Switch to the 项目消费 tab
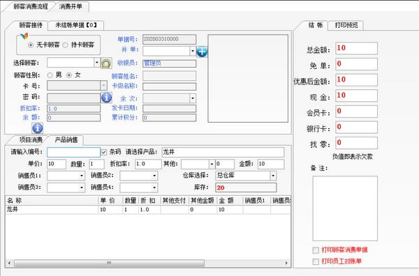The width and height of the screenshot is (419, 276). [x=30, y=139]
